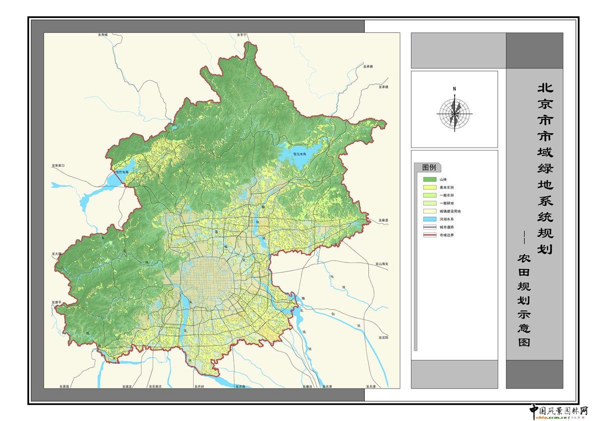Click the 至丰宁 label at top edge
596x421 pixels.
242,35
